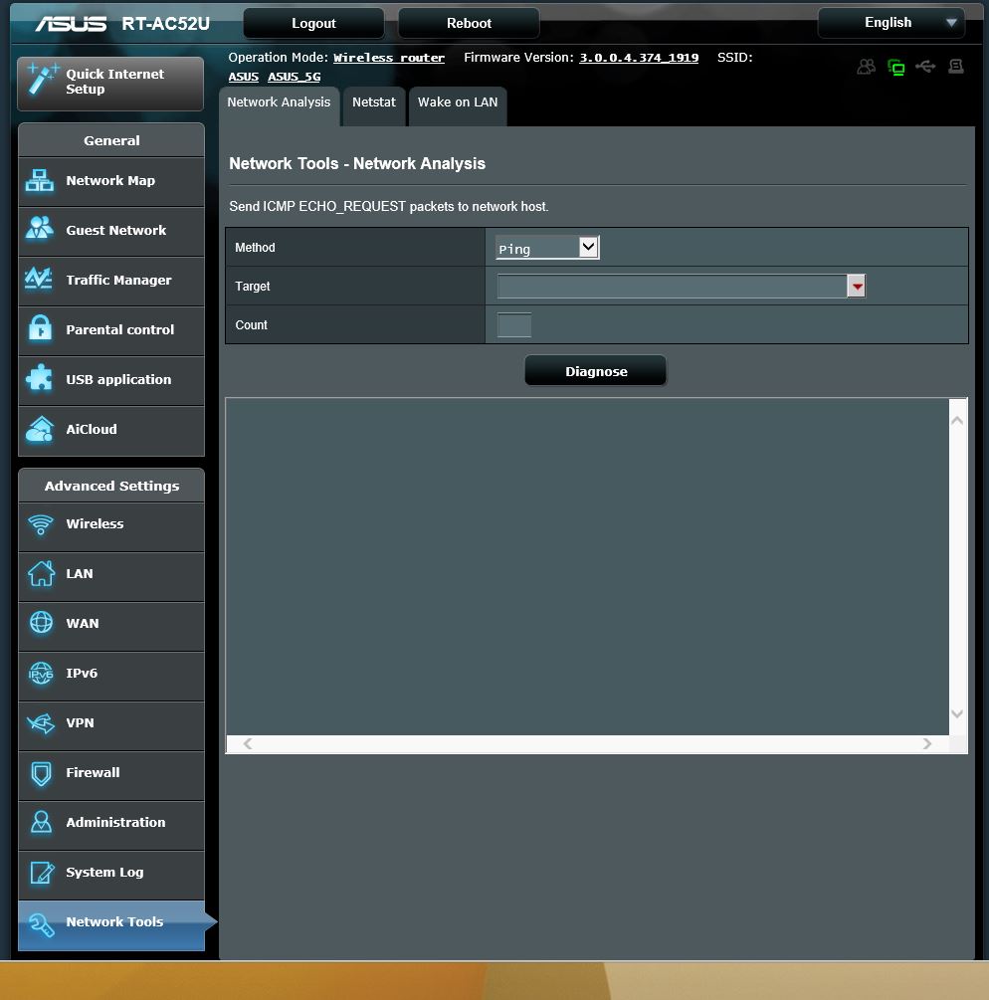This screenshot has width=989, height=1000.
Task: Click the guest clients status icon in header
Action: tap(866, 67)
